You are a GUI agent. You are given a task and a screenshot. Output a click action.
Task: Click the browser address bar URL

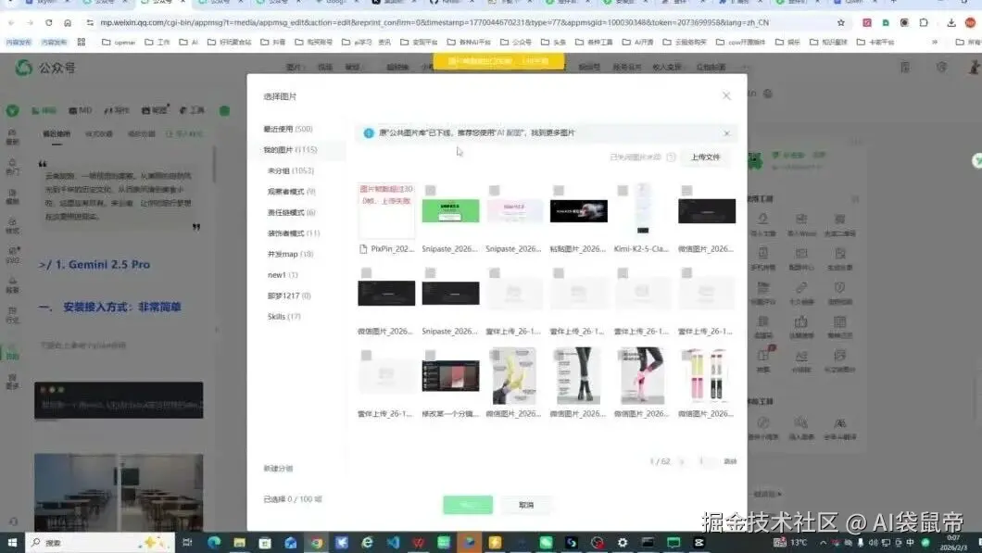434,22
